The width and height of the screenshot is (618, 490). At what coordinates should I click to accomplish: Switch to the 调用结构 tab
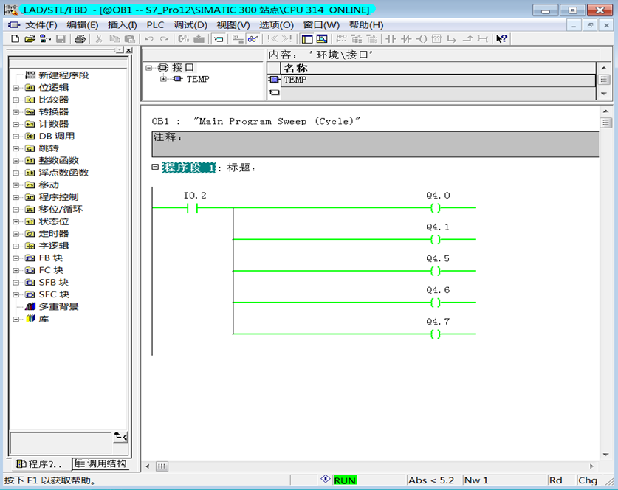(100, 464)
